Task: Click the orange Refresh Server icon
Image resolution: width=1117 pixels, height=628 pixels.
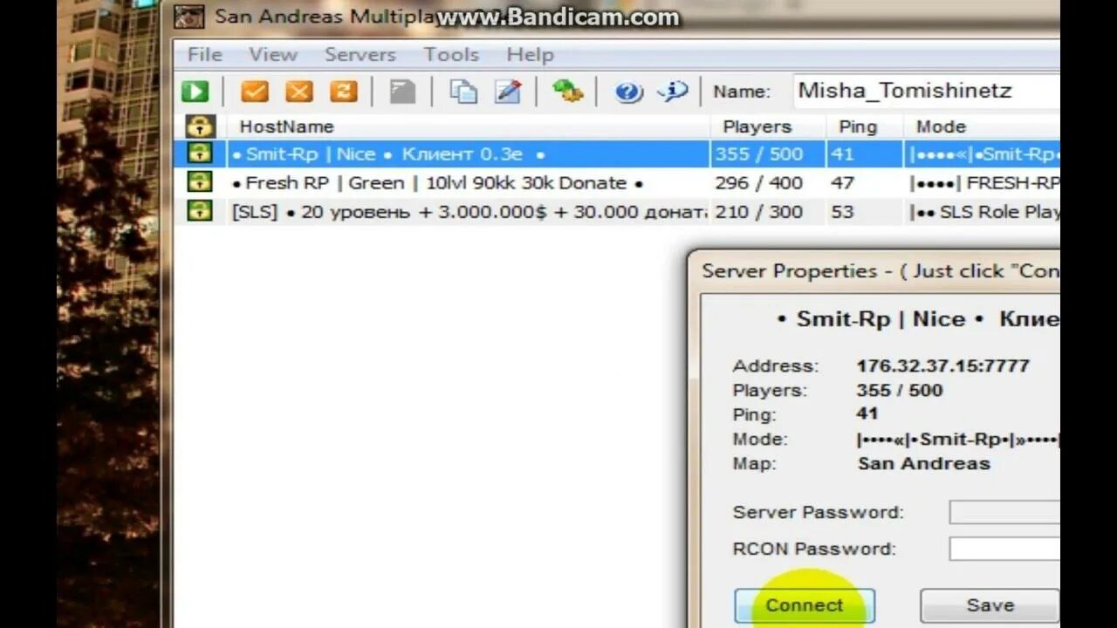Action: coord(344,92)
